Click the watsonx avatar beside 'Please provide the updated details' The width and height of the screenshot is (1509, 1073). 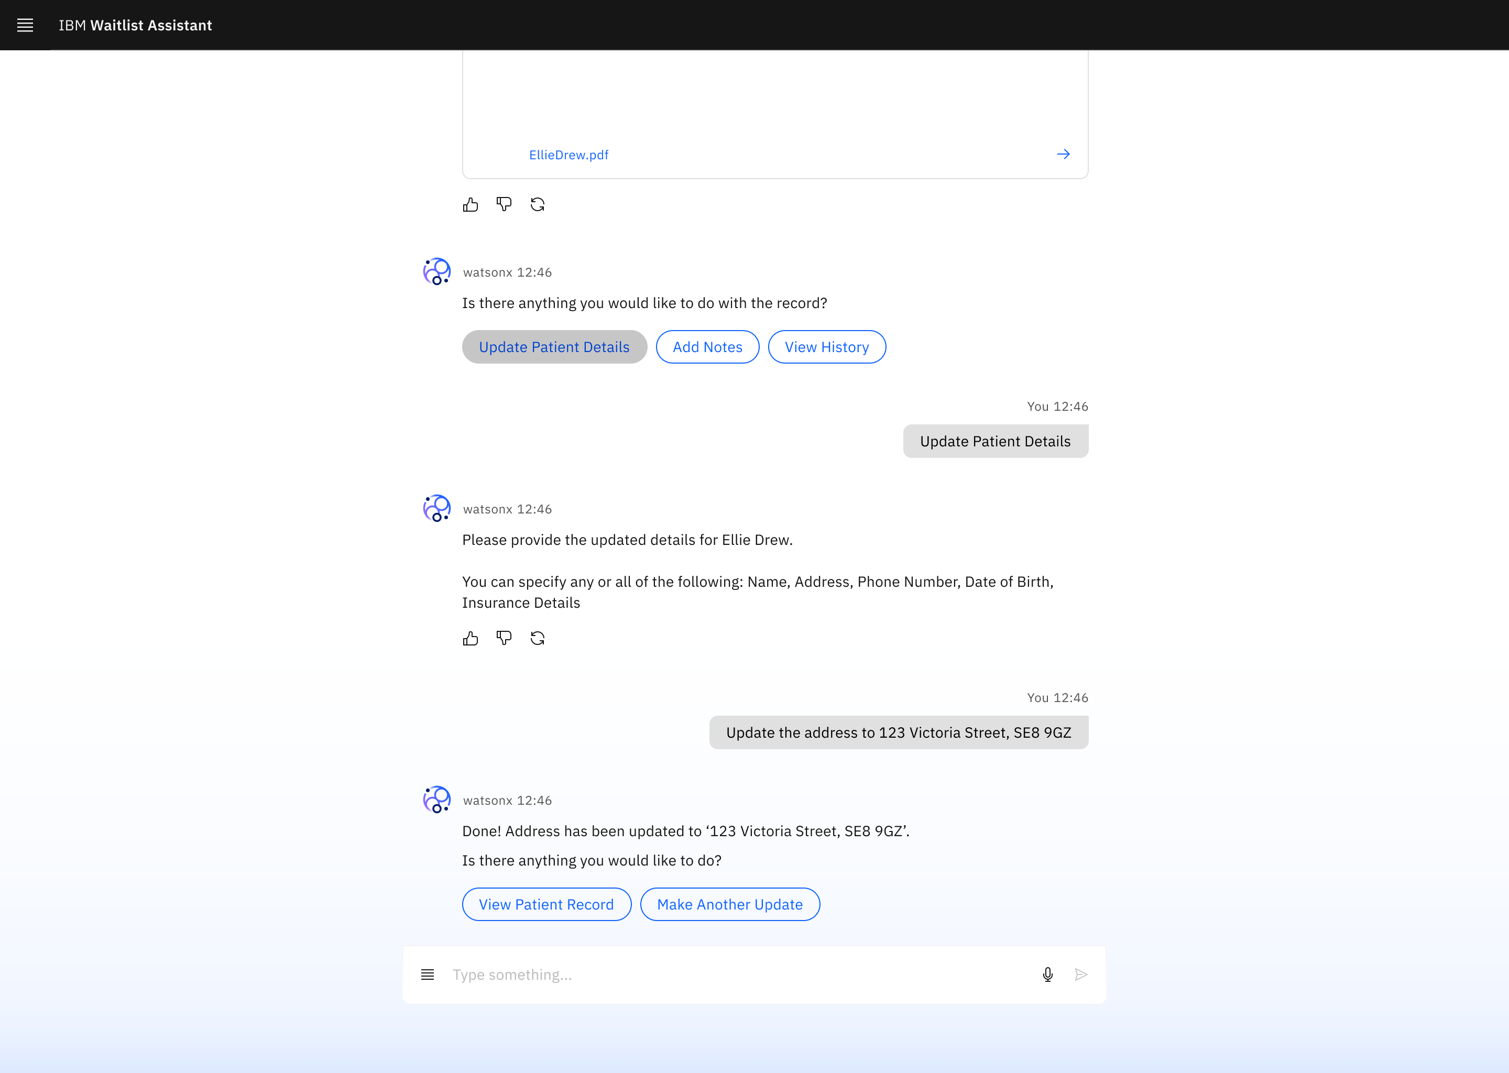pos(436,508)
